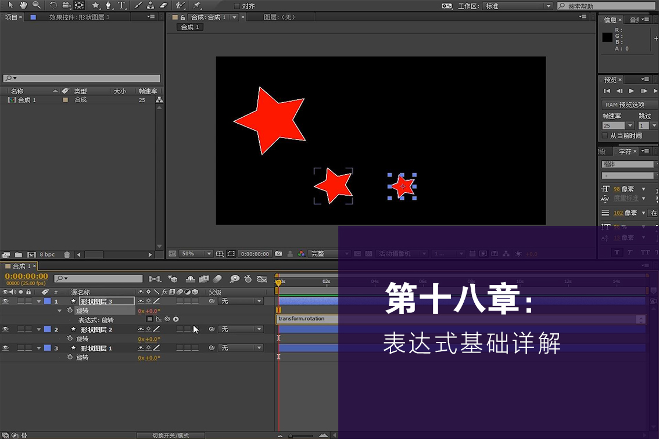Open parent dropdown for 形状图层 2

[x=241, y=329]
